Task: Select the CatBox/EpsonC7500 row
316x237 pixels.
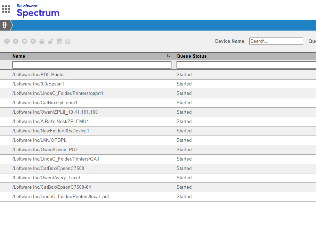Action: pos(158,168)
